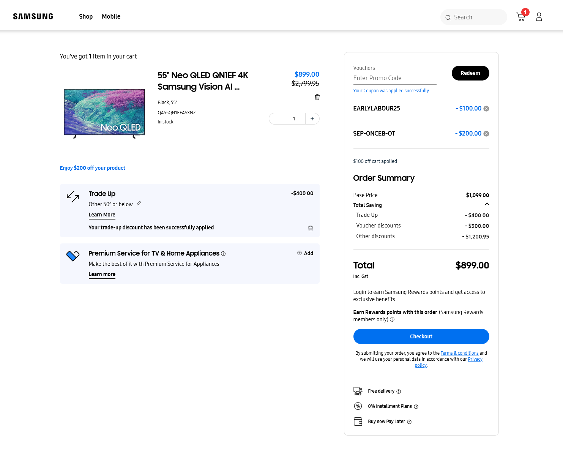Decrease TV quantity with minus button
Image resolution: width=563 pixels, height=461 pixels.
click(276, 119)
